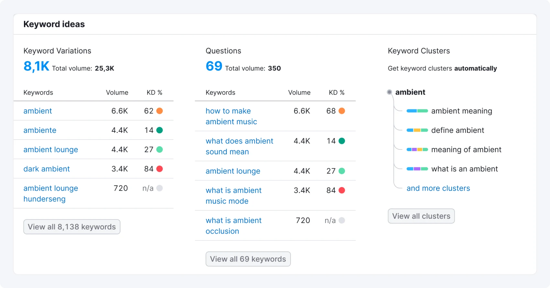The image size is (550, 288).
Task: Click the Total volume: 25,3K text
Action: 83,68
